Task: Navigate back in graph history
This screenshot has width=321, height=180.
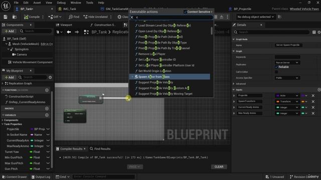Action: tap(69, 32)
